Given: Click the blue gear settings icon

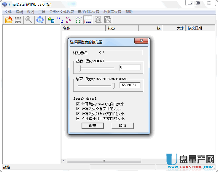Looking at the screenshot, I should [40, 20].
